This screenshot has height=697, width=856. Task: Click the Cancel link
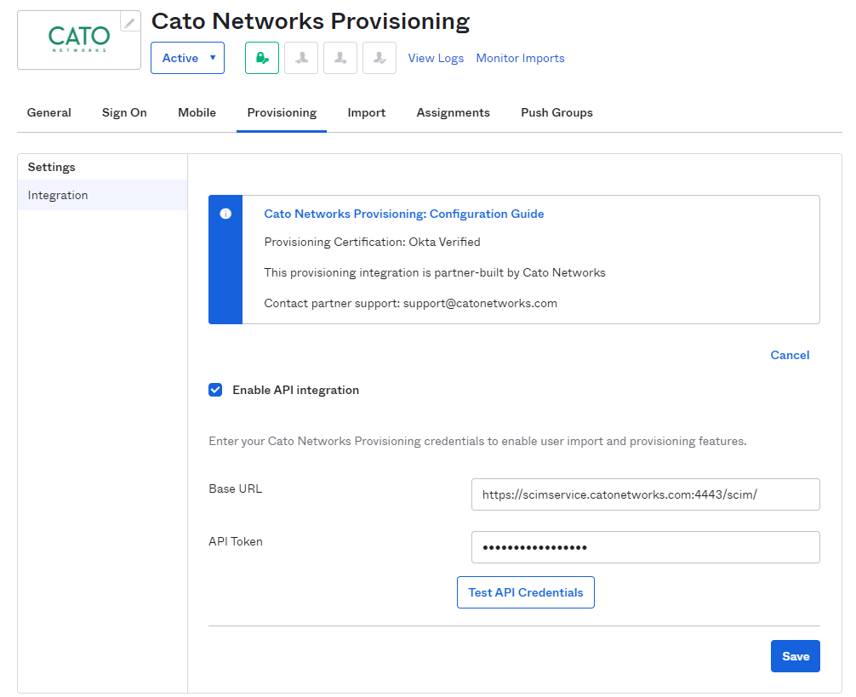click(x=790, y=355)
